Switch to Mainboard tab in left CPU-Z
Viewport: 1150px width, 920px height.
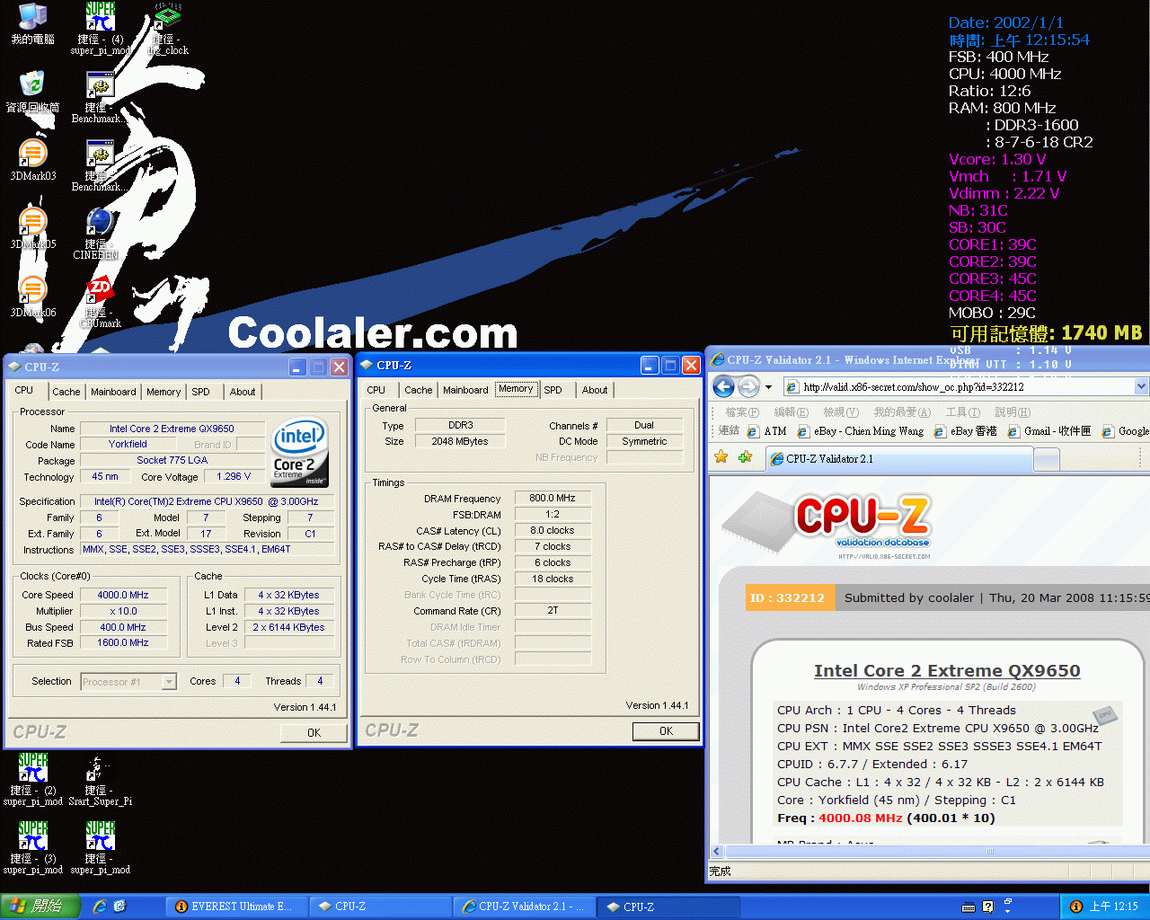pos(113,392)
